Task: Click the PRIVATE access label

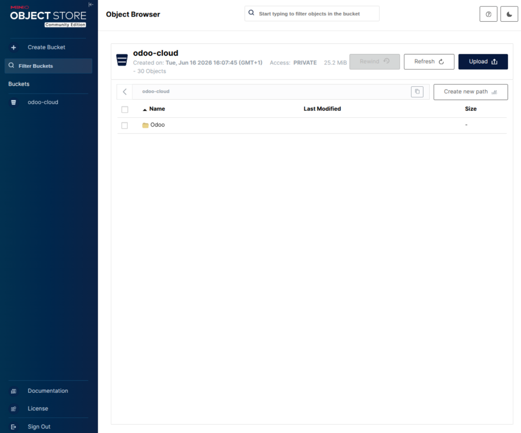Action: click(305, 62)
